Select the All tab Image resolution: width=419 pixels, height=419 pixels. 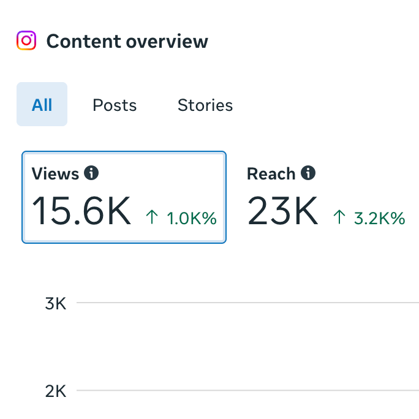(42, 104)
